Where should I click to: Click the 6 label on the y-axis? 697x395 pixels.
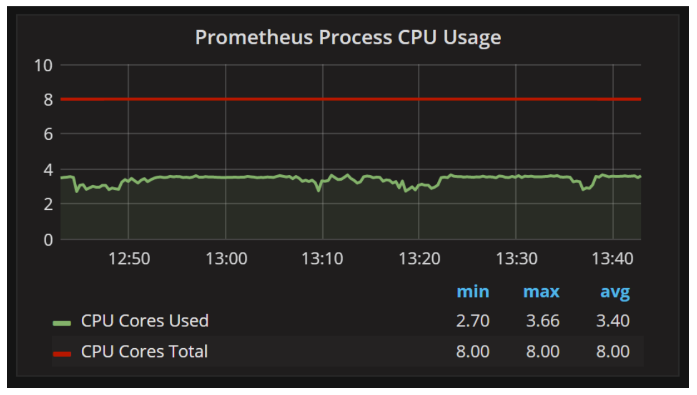(47, 134)
